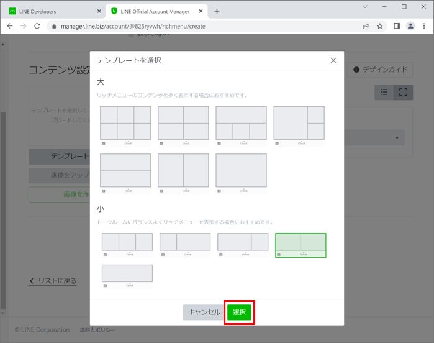
Task: Switch to frame view icon on background page
Action: pos(404,92)
